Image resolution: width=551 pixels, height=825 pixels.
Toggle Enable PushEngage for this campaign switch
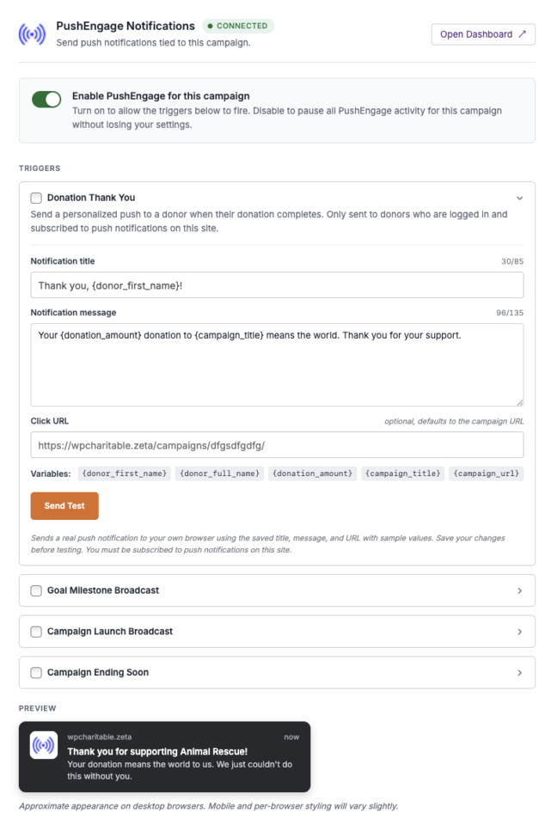point(46,99)
